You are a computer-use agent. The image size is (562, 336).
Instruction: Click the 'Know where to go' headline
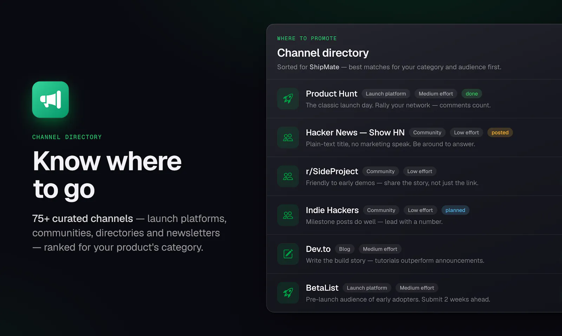click(107, 175)
